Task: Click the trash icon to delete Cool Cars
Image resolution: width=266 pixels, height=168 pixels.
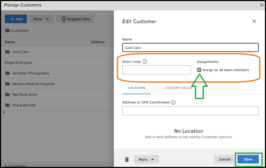Action: (x=127, y=159)
